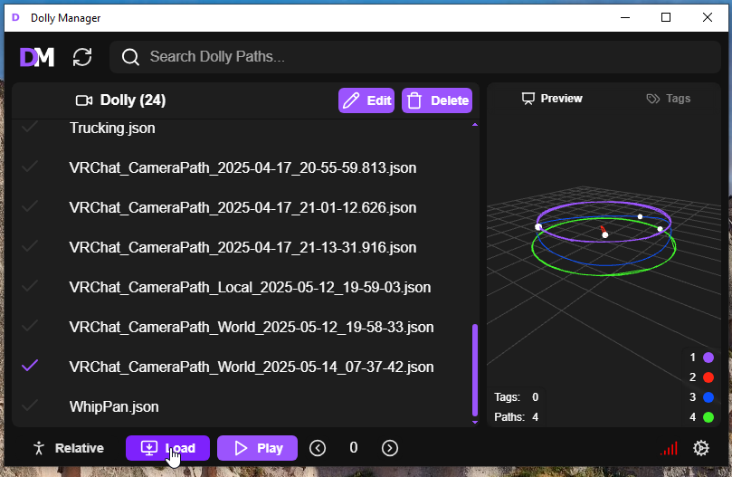Click the search magnifier icon
This screenshot has width=732, height=477.
pos(130,57)
